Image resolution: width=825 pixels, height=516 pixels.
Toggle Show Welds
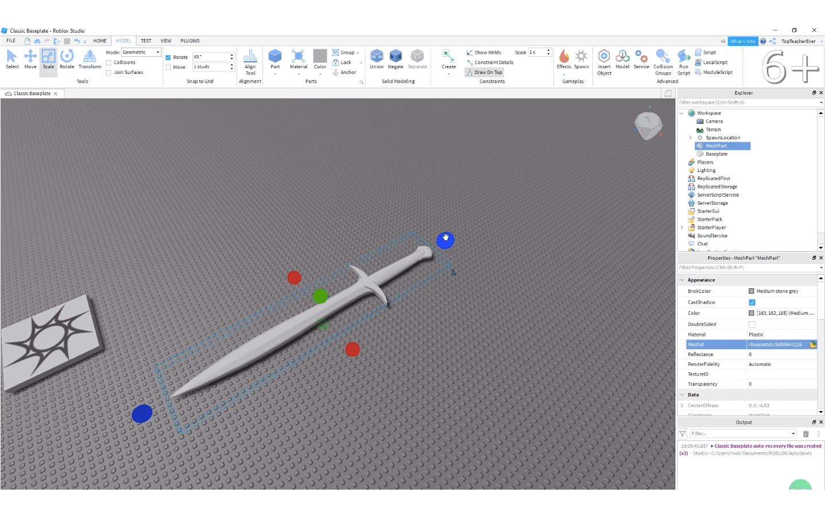pos(484,52)
